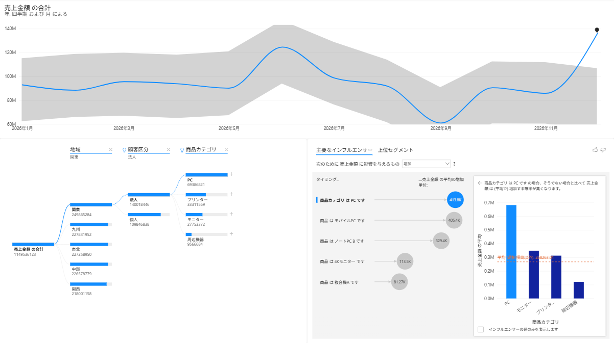This screenshot has height=343, width=614.
Task: Open the 増加 dropdown
Action: click(x=426, y=164)
